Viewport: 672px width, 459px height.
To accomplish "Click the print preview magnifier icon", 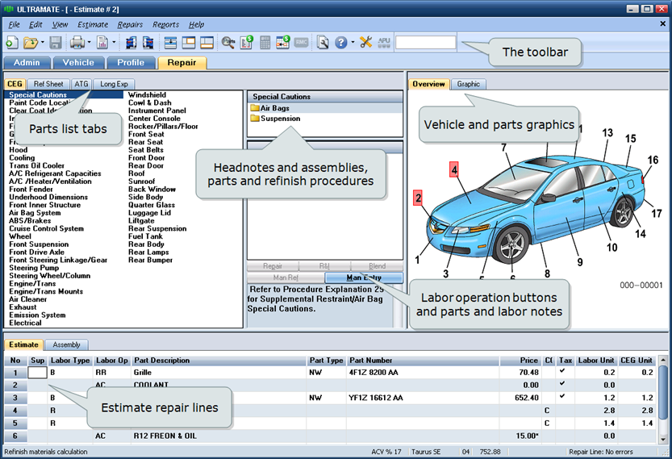I will pyautogui.click(x=323, y=42).
